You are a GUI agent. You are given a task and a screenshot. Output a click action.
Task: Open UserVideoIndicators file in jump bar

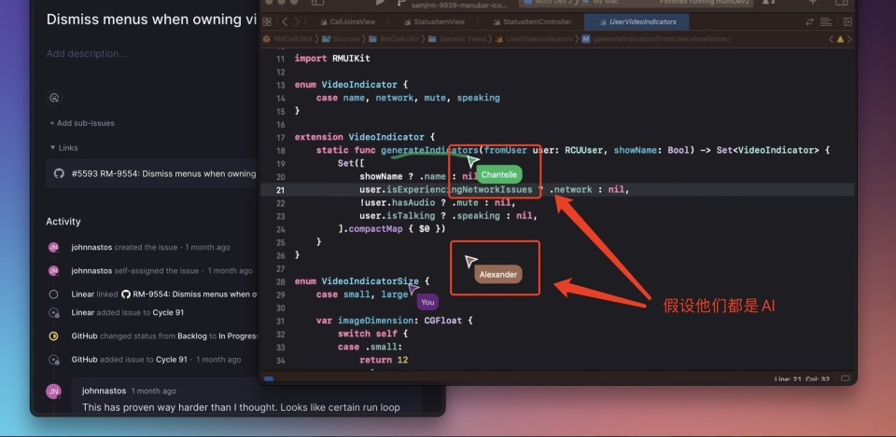coord(534,39)
